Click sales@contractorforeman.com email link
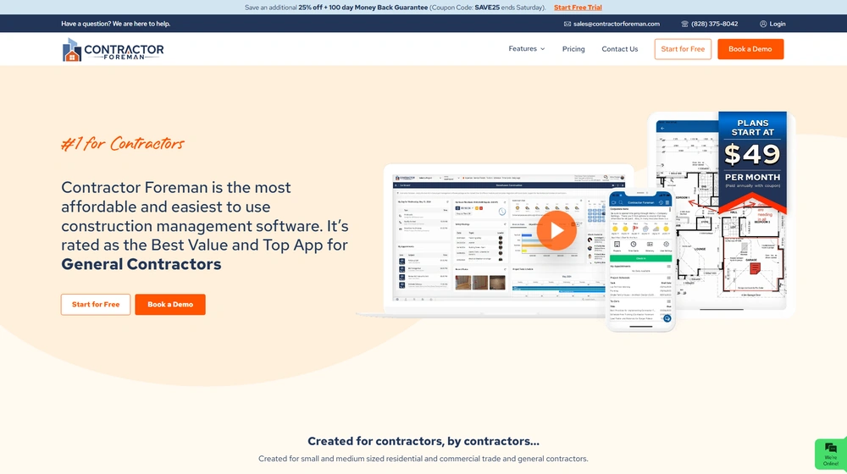Image resolution: width=847 pixels, height=474 pixels. click(x=617, y=24)
